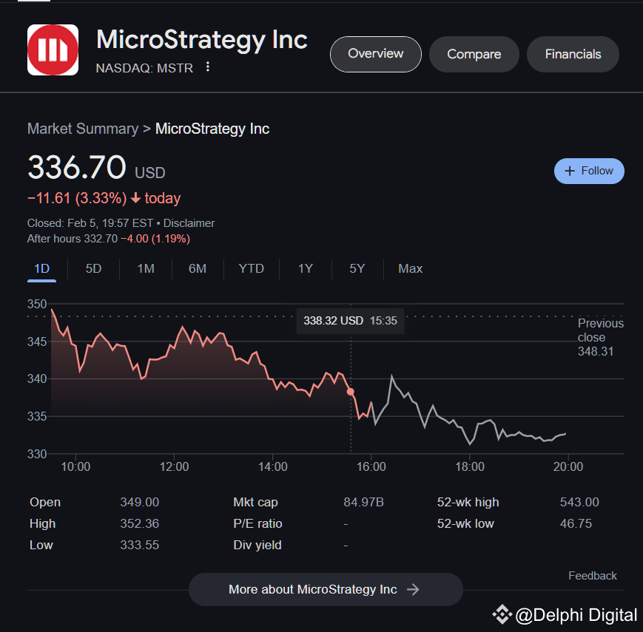Select the 1D chart range

(x=42, y=268)
